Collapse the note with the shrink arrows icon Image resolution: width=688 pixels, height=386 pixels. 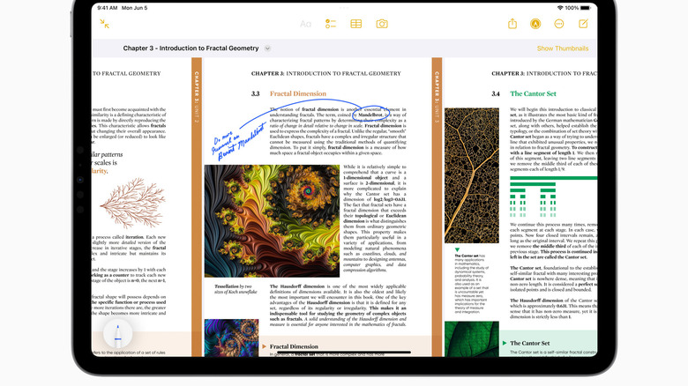pos(105,25)
